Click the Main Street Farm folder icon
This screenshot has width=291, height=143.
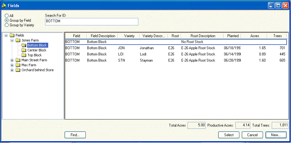tap(18, 60)
